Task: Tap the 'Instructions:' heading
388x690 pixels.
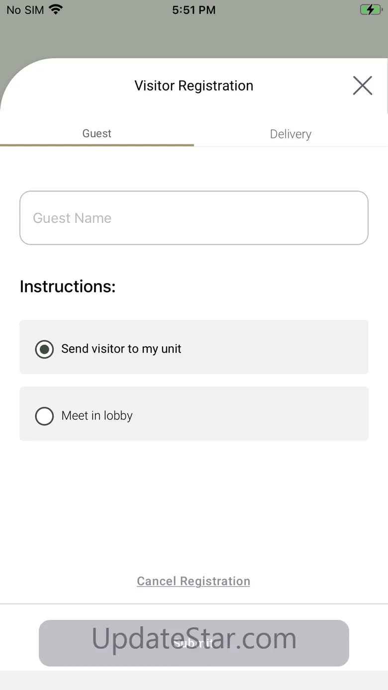Action: tap(68, 287)
